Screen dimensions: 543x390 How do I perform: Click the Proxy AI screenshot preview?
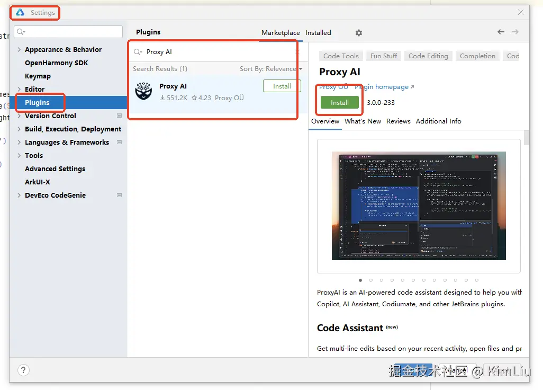pyautogui.click(x=419, y=206)
